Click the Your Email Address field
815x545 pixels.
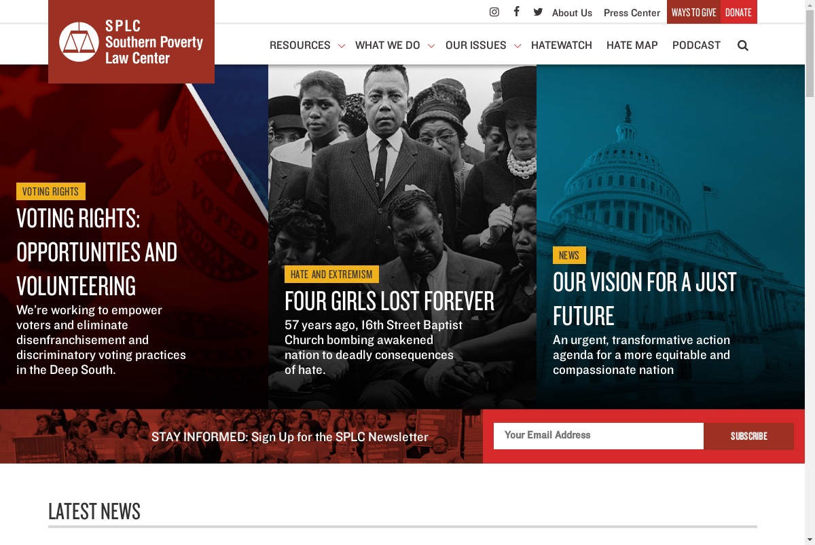[x=598, y=436]
